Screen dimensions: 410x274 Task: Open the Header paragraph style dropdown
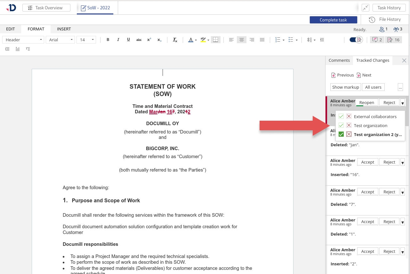[23, 40]
